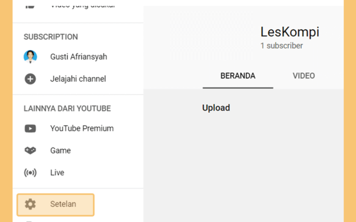Click the Upload section heading
Image resolution: width=356 pixels, height=222 pixels.
216,108
